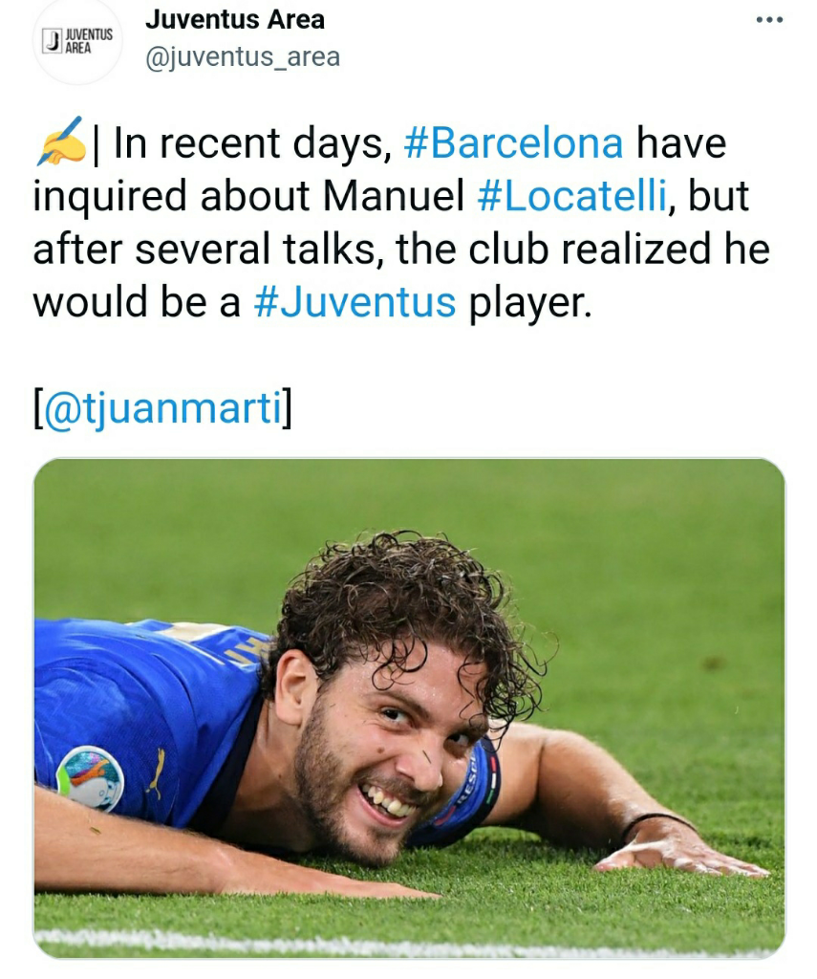
Task: Visit the @tjuanmarti mentioned profile
Action: [x=162, y=408]
